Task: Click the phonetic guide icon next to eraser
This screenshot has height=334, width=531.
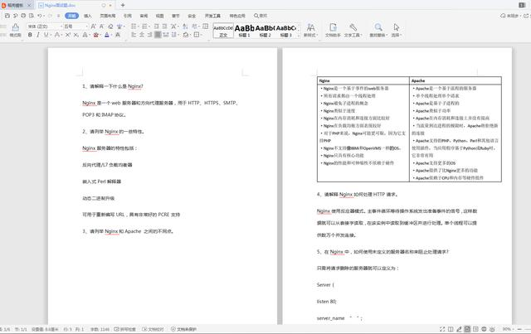Action: click(x=119, y=26)
